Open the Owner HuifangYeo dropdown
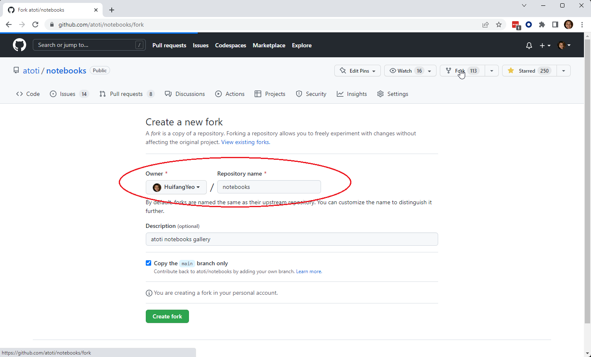This screenshot has width=591, height=357. tap(176, 187)
